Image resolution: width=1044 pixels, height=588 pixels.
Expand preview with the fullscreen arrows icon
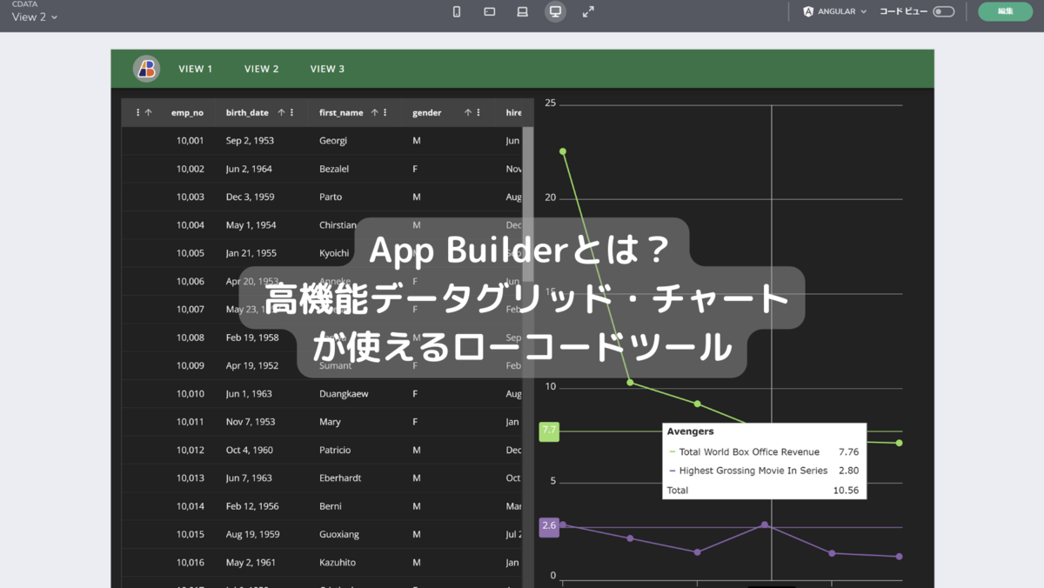tap(588, 11)
